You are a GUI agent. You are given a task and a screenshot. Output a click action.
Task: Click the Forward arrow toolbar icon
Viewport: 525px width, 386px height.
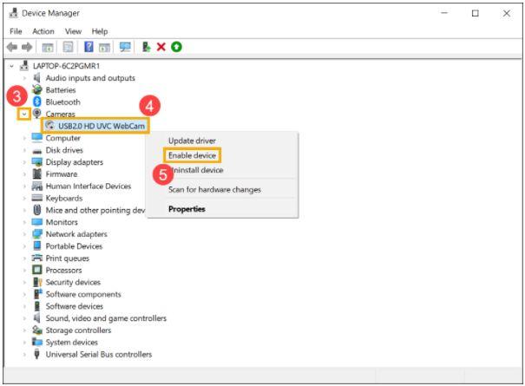[27, 47]
